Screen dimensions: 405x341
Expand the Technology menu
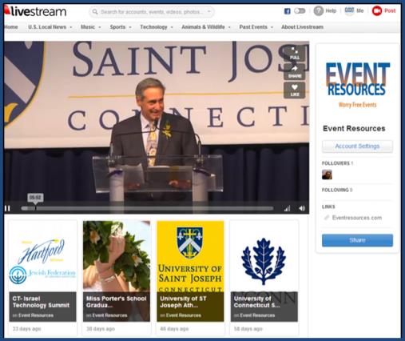click(157, 27)
